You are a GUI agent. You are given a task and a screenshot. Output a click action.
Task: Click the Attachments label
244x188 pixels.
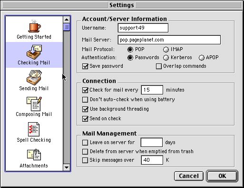34,166
